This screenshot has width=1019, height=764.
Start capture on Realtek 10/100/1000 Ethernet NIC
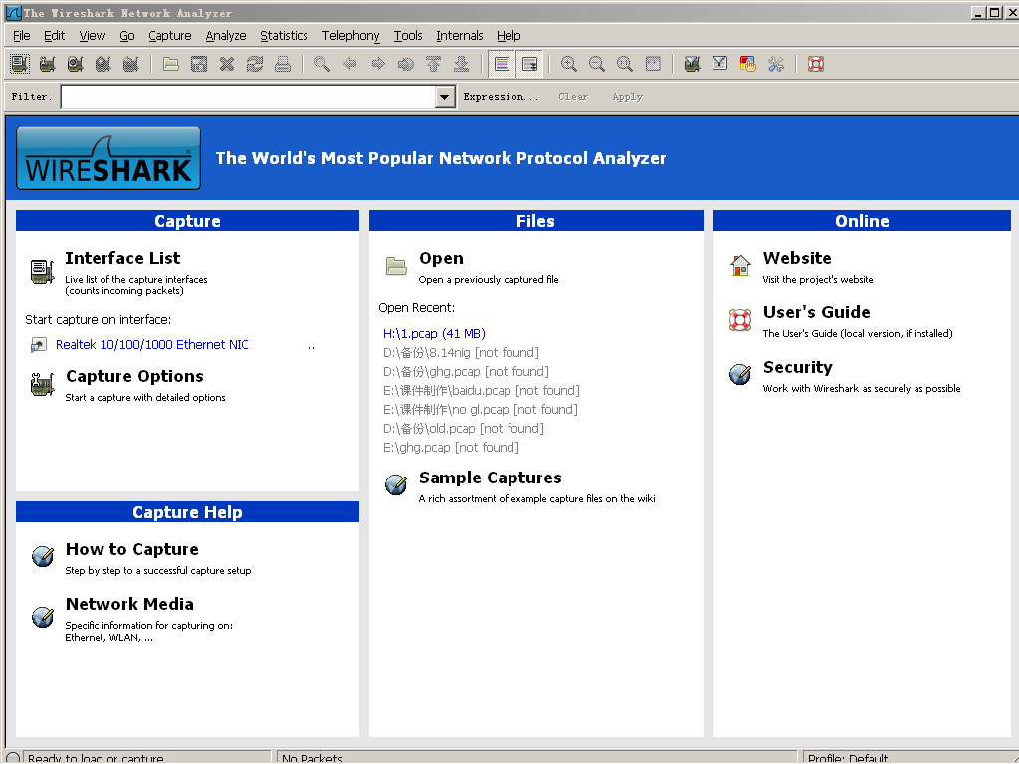tap(152, 345)
